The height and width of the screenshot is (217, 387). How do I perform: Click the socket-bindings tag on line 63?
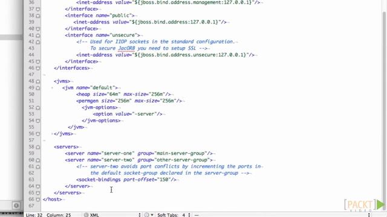pyautogui.click(x=99, y=180)
